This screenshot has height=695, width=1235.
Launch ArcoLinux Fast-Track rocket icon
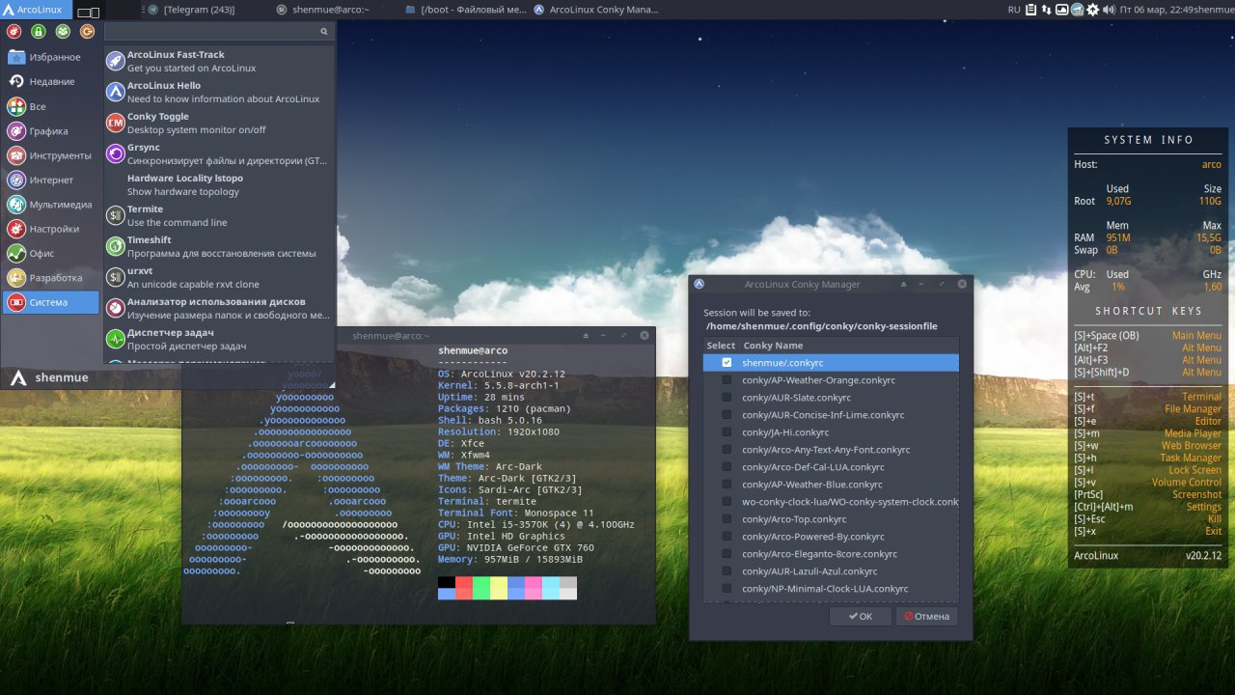coord(115,61)
